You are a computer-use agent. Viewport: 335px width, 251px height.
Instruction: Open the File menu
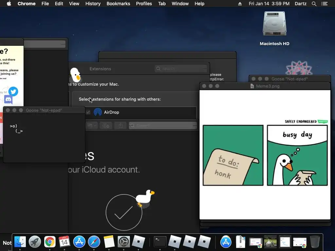(45, 4)
